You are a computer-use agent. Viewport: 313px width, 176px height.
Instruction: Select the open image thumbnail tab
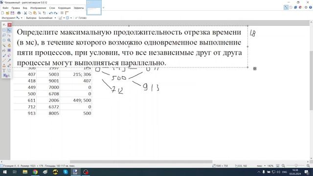94,8
